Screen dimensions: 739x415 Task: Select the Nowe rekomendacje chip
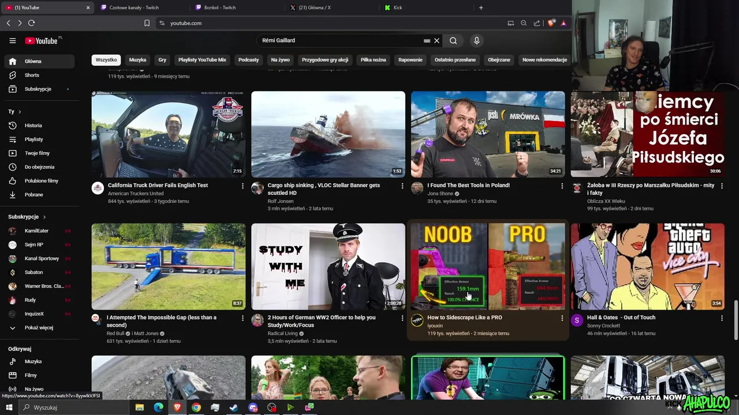[x=544, y=60]
